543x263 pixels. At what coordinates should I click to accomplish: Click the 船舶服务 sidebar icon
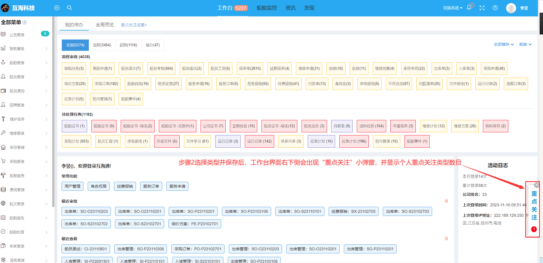pos(3,176)
